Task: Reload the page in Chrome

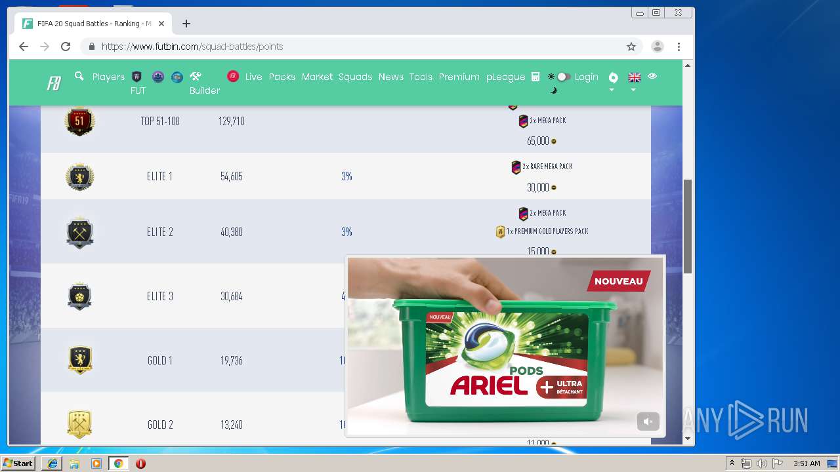Action: click(x=66, y=47)
